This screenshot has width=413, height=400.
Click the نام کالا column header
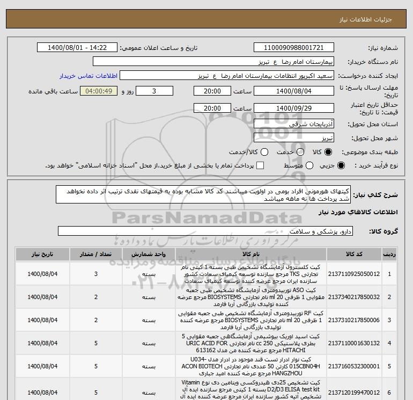pyautogui.click(x=251, y=254)
